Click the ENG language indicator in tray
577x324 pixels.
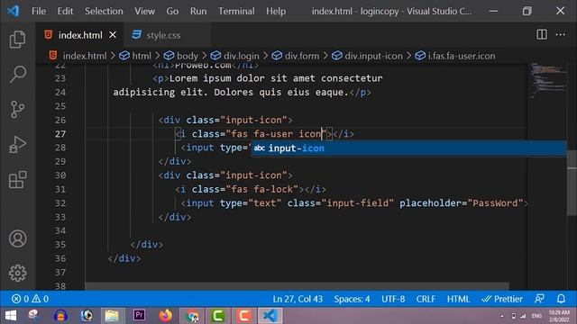[536, 316]
